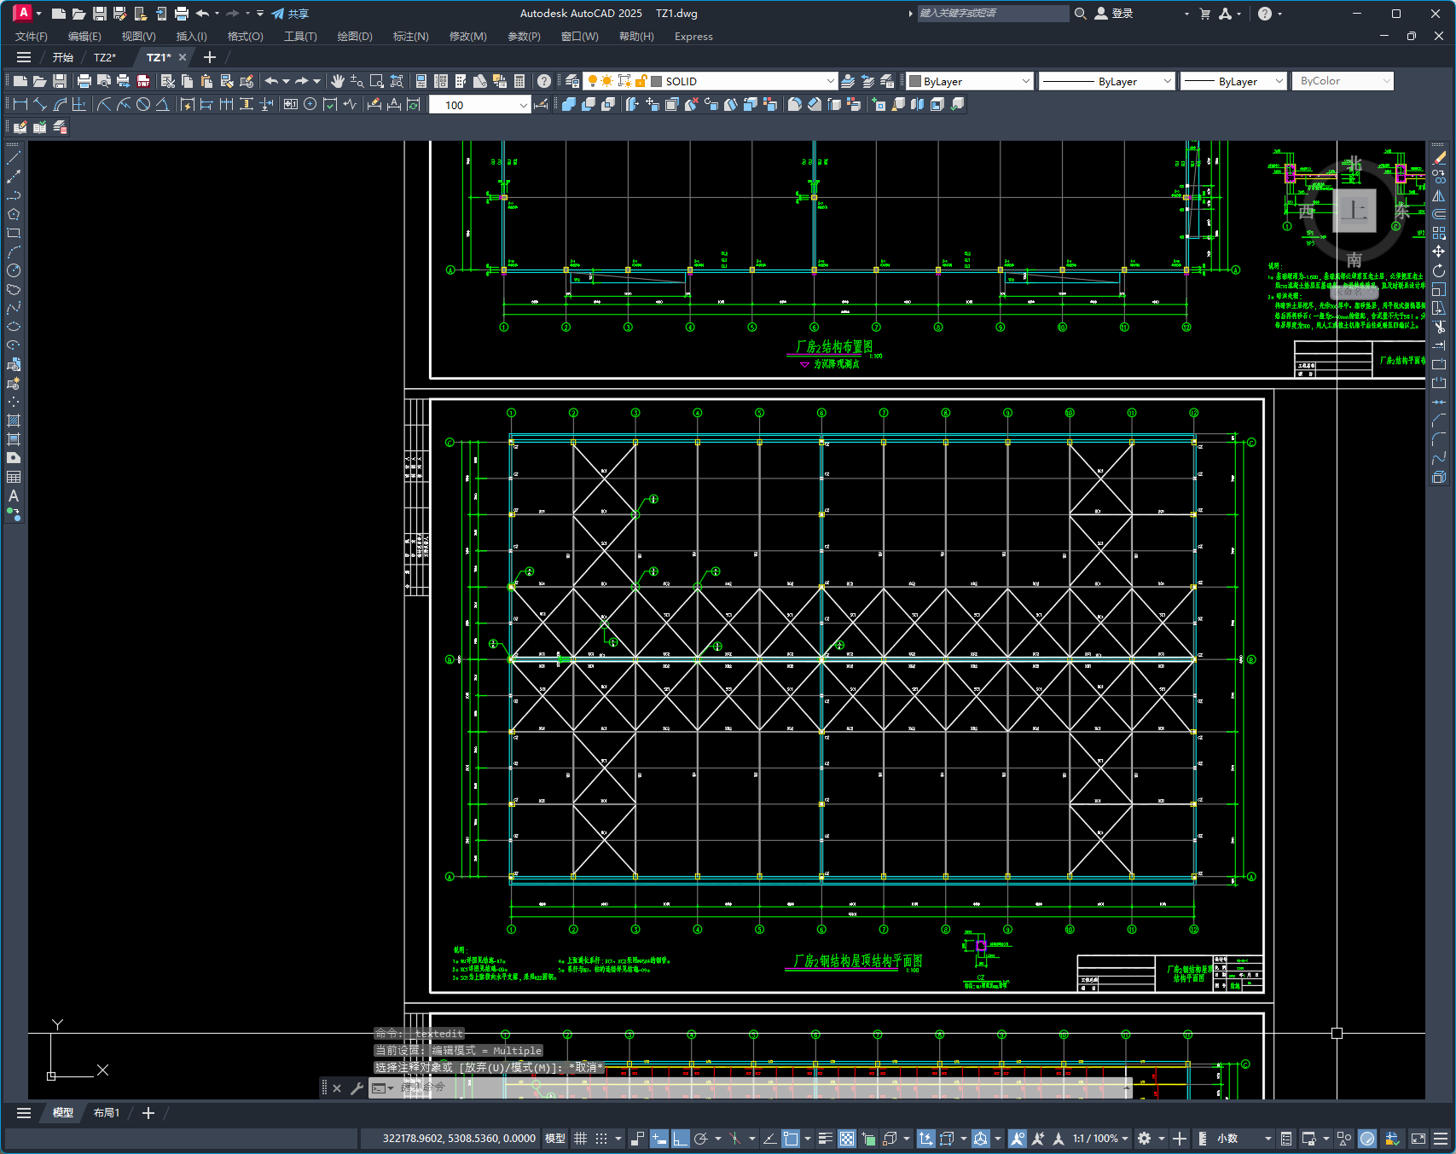Image resolution: width=1456 pixels, height=1154 pixels.
Task: Toggle transparency display in status bar
Action: click(847, 1138)
